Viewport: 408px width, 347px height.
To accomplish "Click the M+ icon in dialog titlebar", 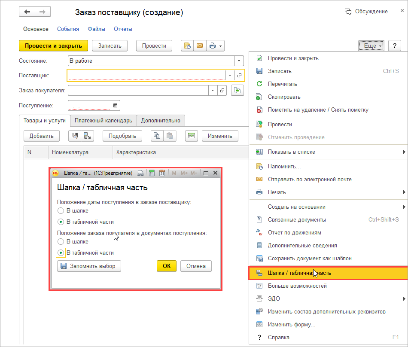I will tap(184, 173).
